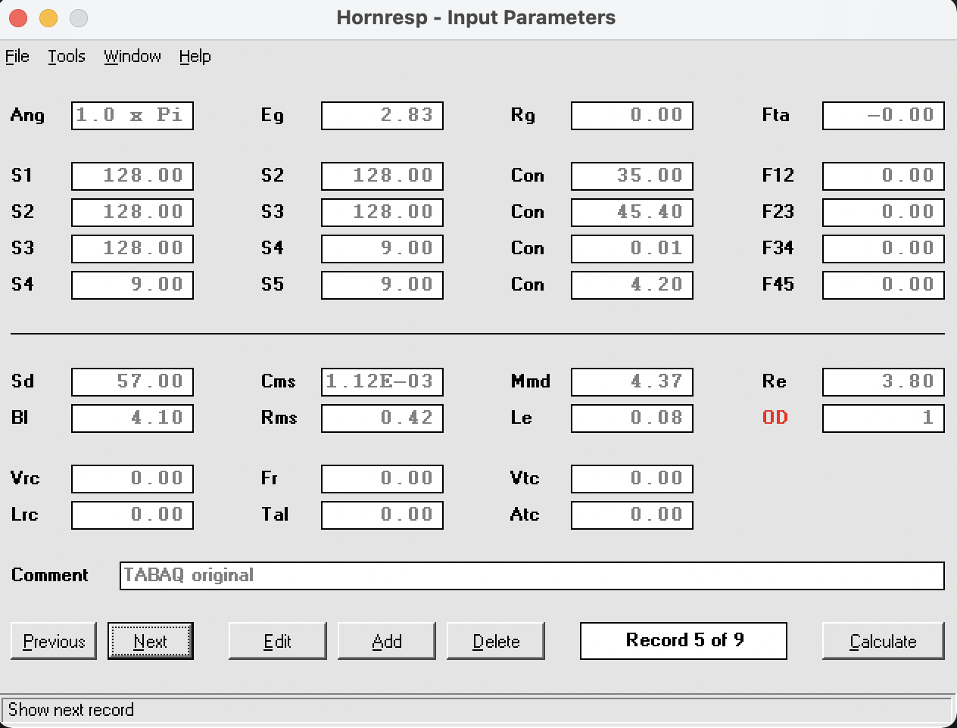
Task: Open the Tools menu
Action: coord(67,57)
